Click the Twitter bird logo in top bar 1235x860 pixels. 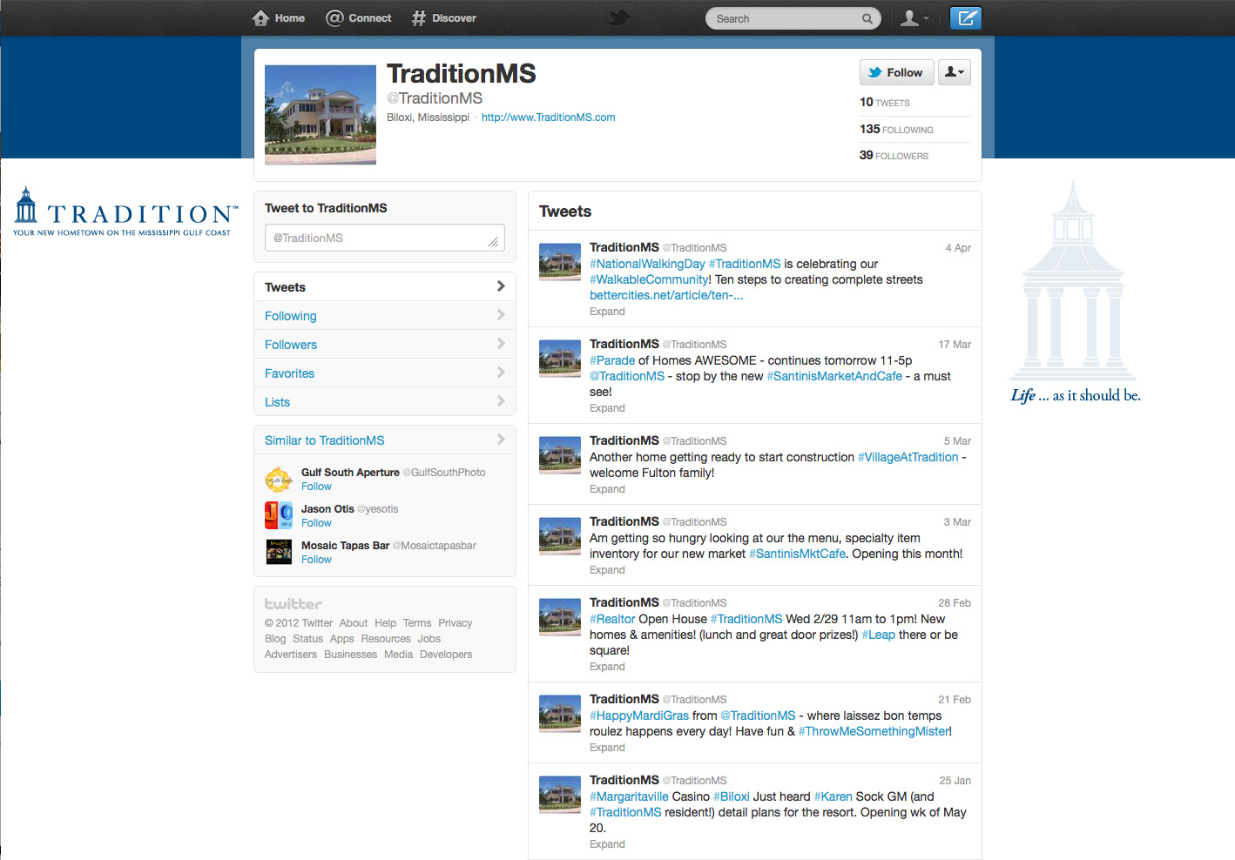coord(617,18)
